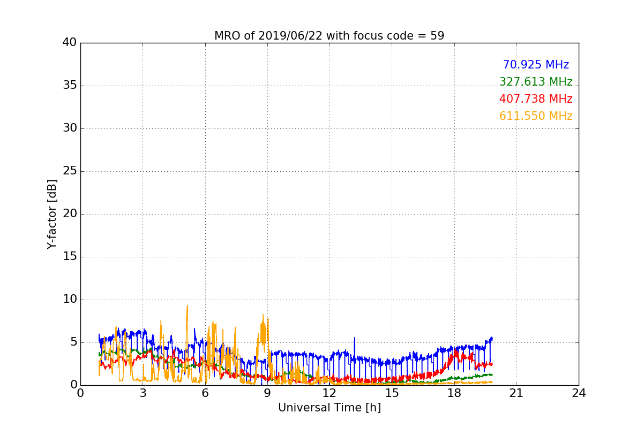Click the "Universal Time [h]" axis label
Image resolution: width=643 pixels, height=428 pixels.
click(329, 408)
